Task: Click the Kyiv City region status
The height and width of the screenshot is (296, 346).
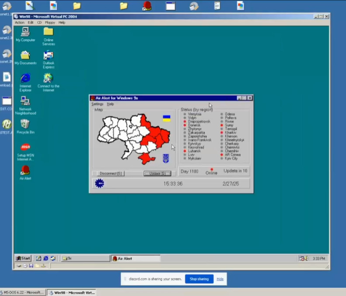Action: pyautogui.click(x=229, y=158)
